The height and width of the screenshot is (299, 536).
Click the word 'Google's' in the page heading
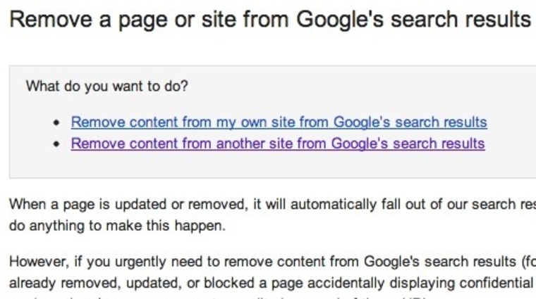coord(334,20)
